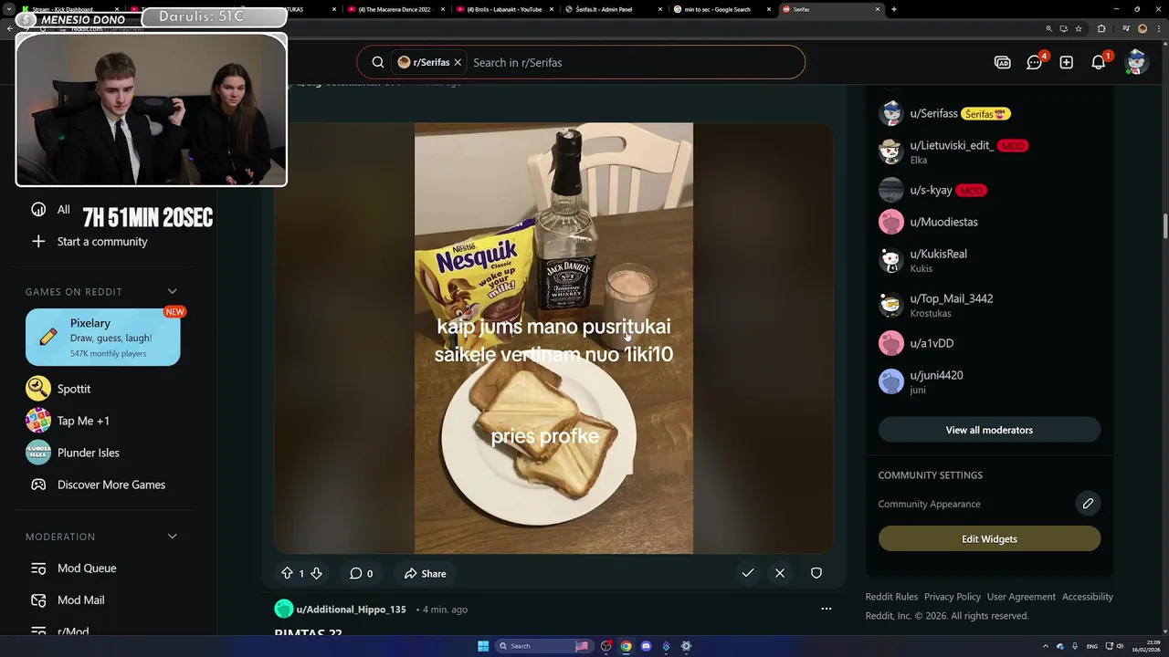
Task: Open the taskbar clock and date
Action: pos(1144,646)
